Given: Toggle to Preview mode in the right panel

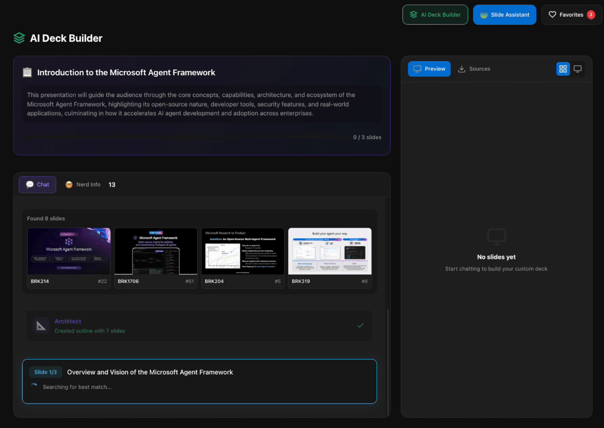Looking at the screenshot, I should click(x=429, y=68).
